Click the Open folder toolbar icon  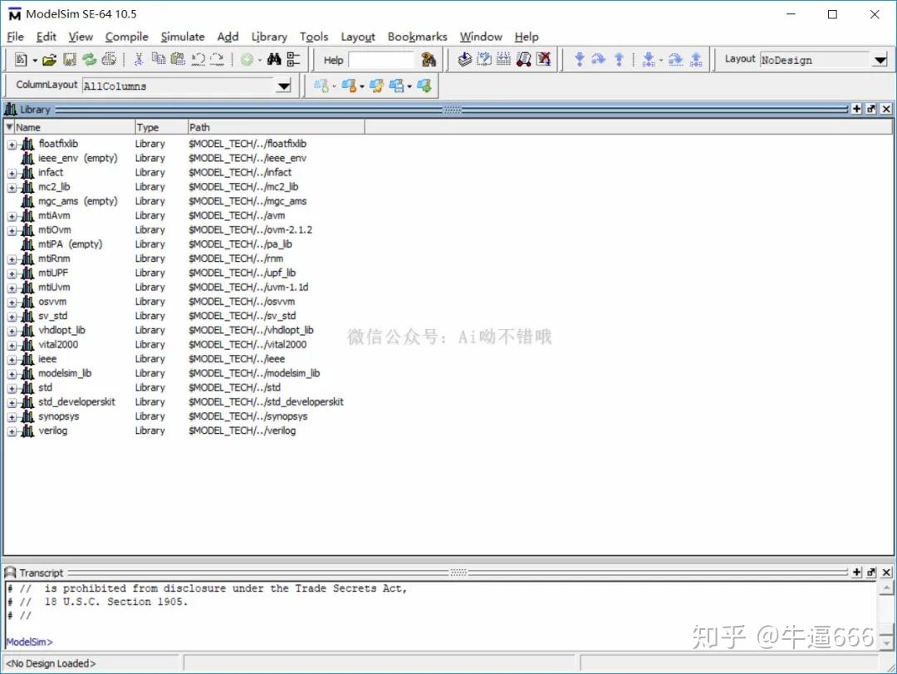tap(49, 60)
